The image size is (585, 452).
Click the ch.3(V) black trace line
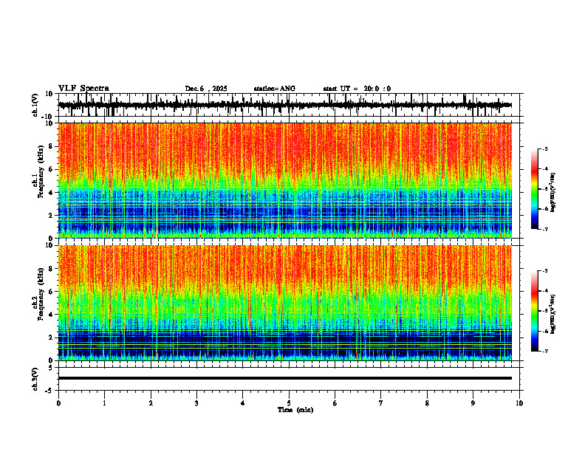coord(285,378)
